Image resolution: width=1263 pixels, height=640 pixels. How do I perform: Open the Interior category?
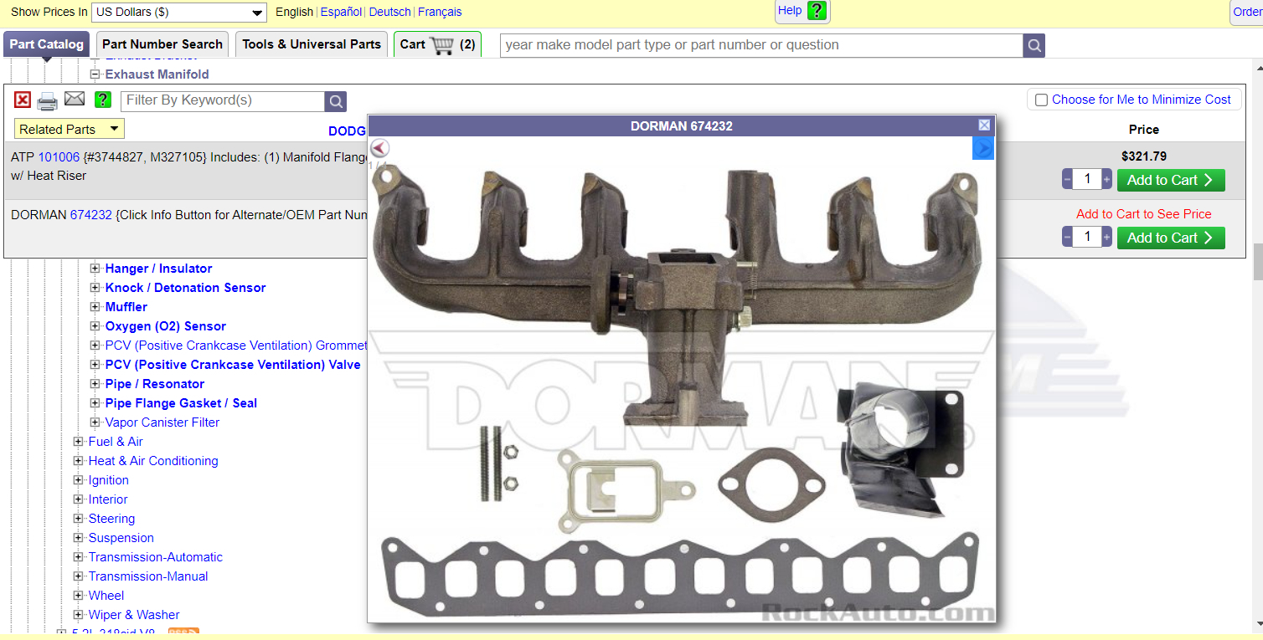(108, 499)
